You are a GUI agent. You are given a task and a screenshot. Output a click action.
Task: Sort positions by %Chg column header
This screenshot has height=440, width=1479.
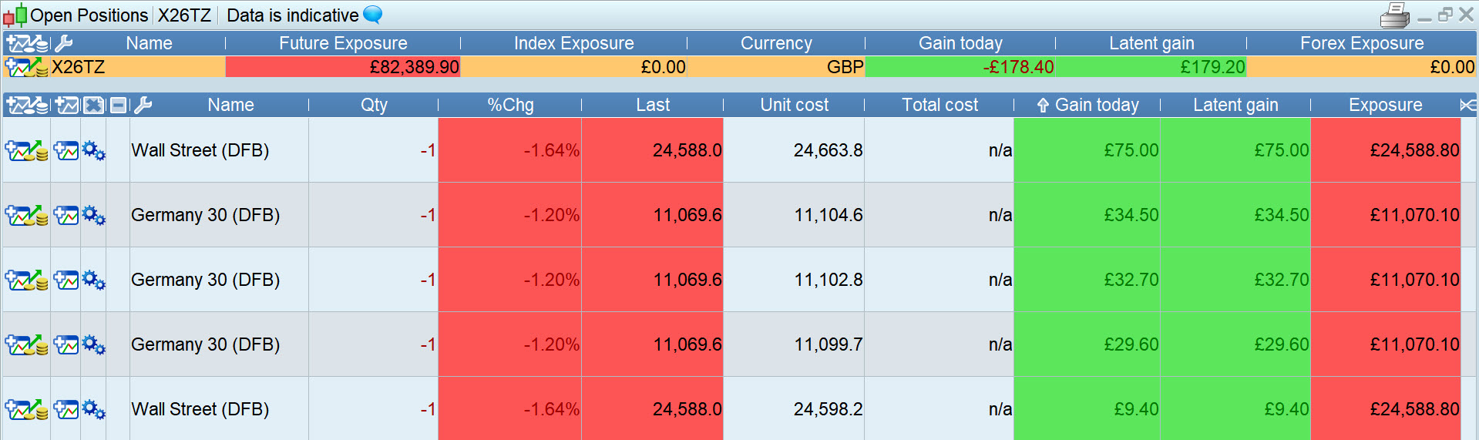pos(510,105)
